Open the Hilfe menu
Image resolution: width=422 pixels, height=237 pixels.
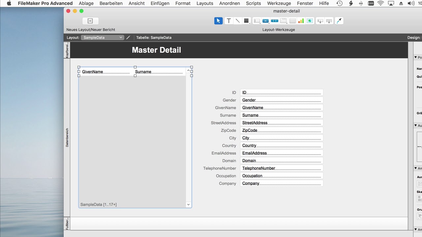[324, 3]
